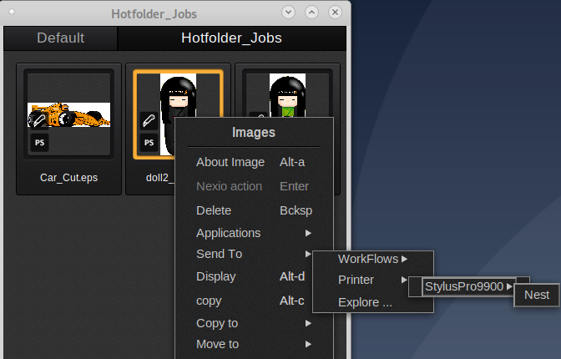561x359 pixels.
Task: Roll up window with title bar down-arrow button
Action: pos(288,13)
